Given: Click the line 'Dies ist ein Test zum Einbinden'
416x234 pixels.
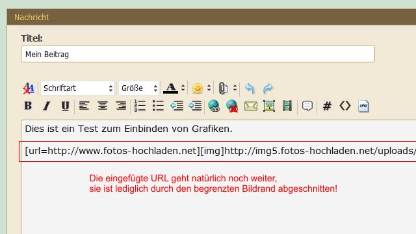Looking at the screenshot, I should pos(129,129).
